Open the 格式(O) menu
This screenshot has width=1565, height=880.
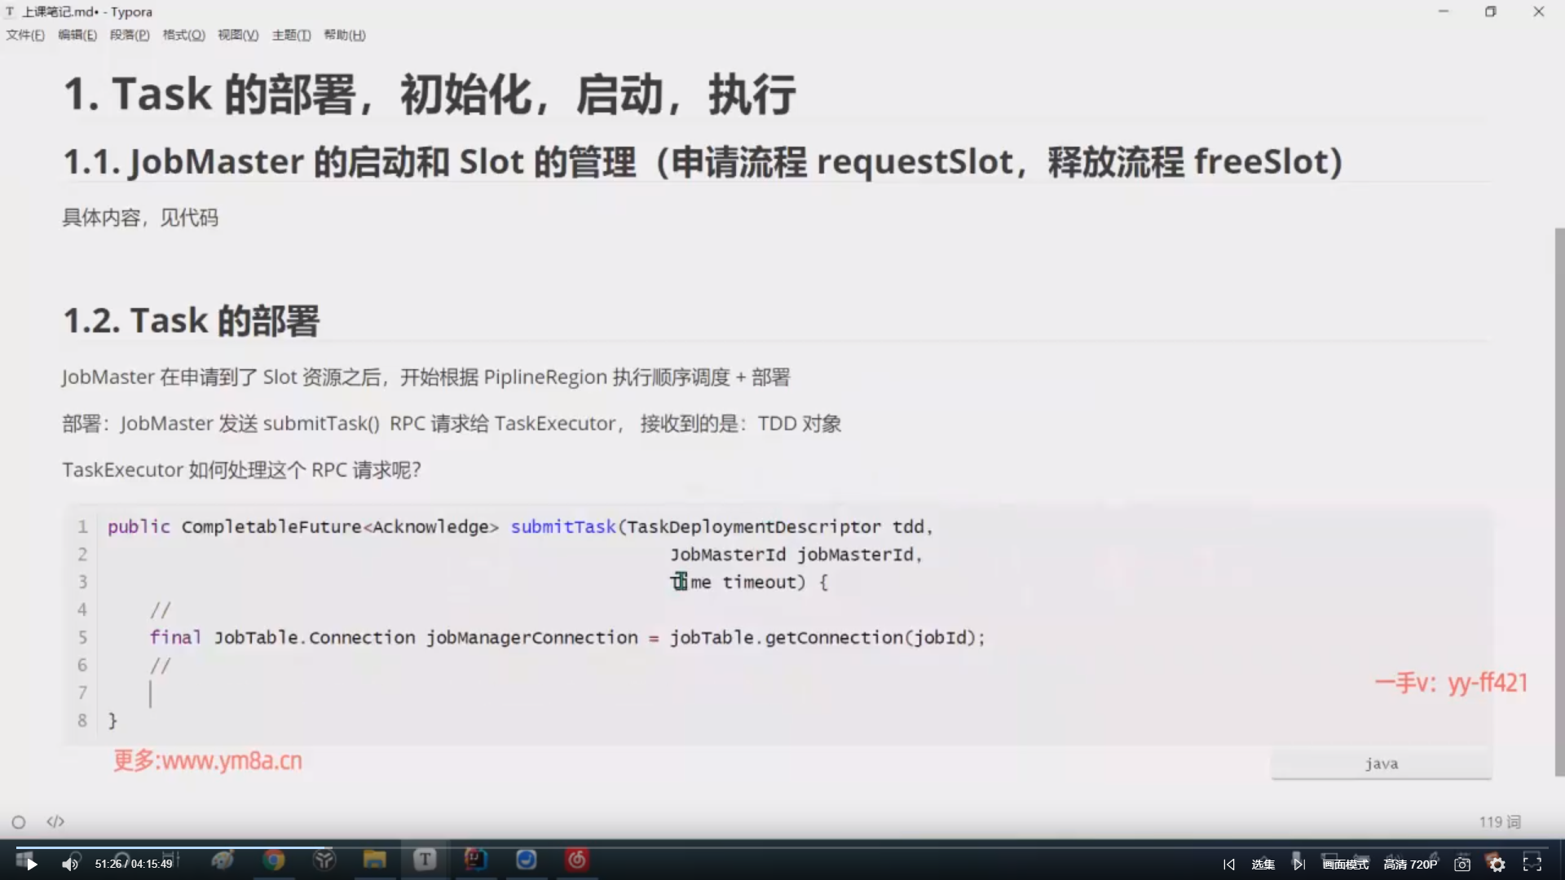pyautogui.click(x=183, y=35)
